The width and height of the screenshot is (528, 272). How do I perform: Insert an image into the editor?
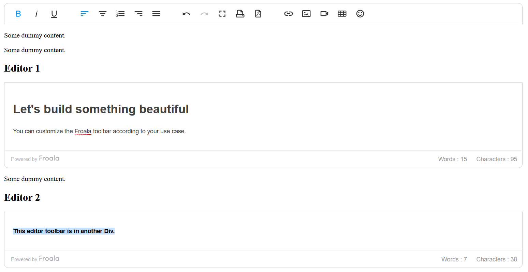click(306, 14)
